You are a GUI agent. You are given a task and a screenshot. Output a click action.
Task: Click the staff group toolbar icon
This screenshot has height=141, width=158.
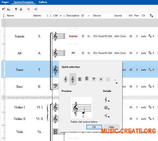pos(8,9)
